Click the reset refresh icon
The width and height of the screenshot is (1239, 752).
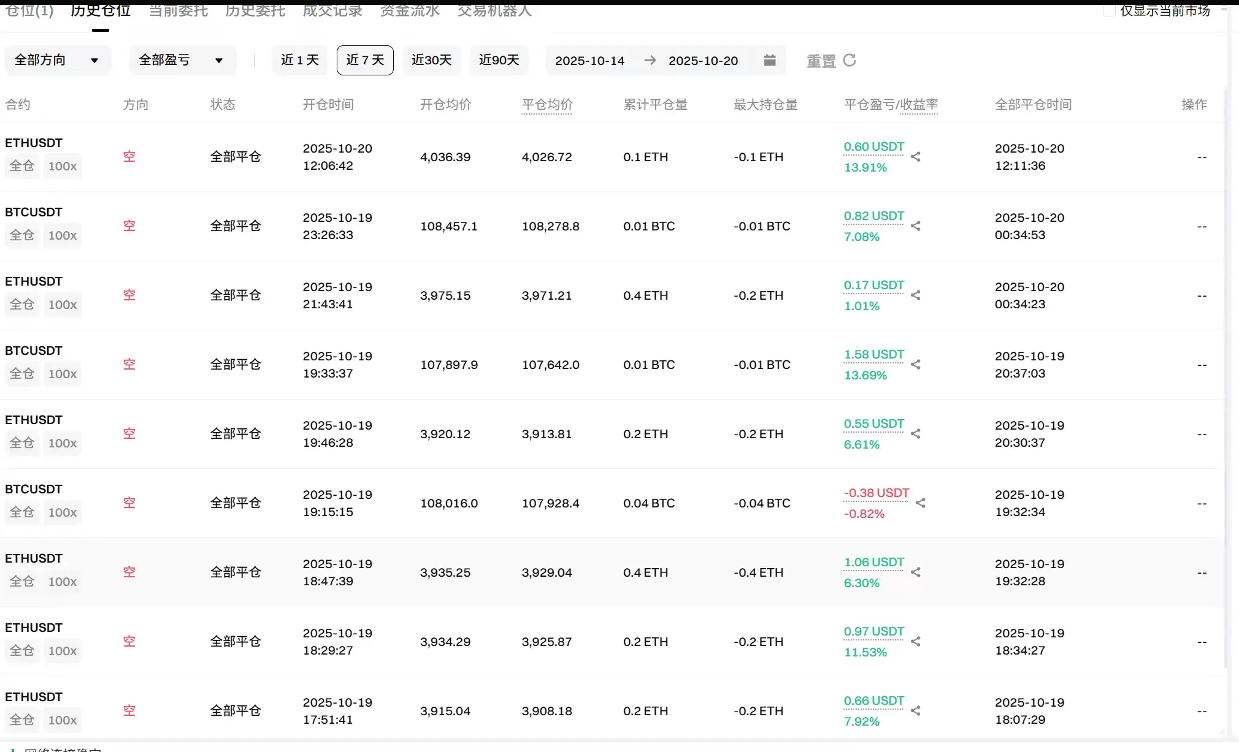click(850, 60)
